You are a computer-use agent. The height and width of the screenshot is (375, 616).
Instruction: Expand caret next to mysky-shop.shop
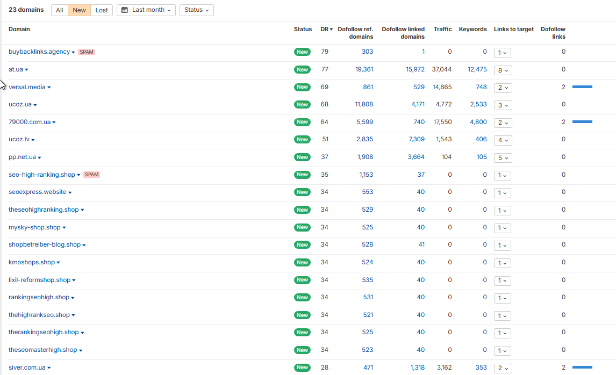64,228
